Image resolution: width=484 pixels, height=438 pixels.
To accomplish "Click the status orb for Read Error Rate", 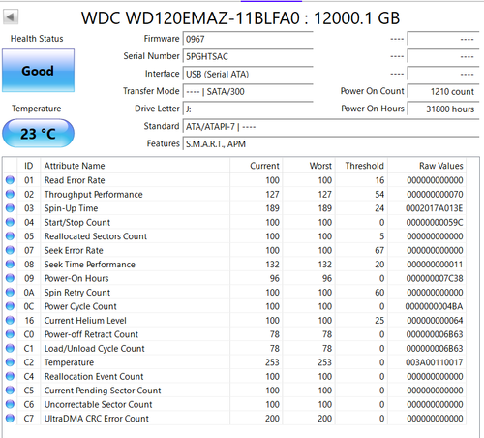I will [x=10, y=180].
